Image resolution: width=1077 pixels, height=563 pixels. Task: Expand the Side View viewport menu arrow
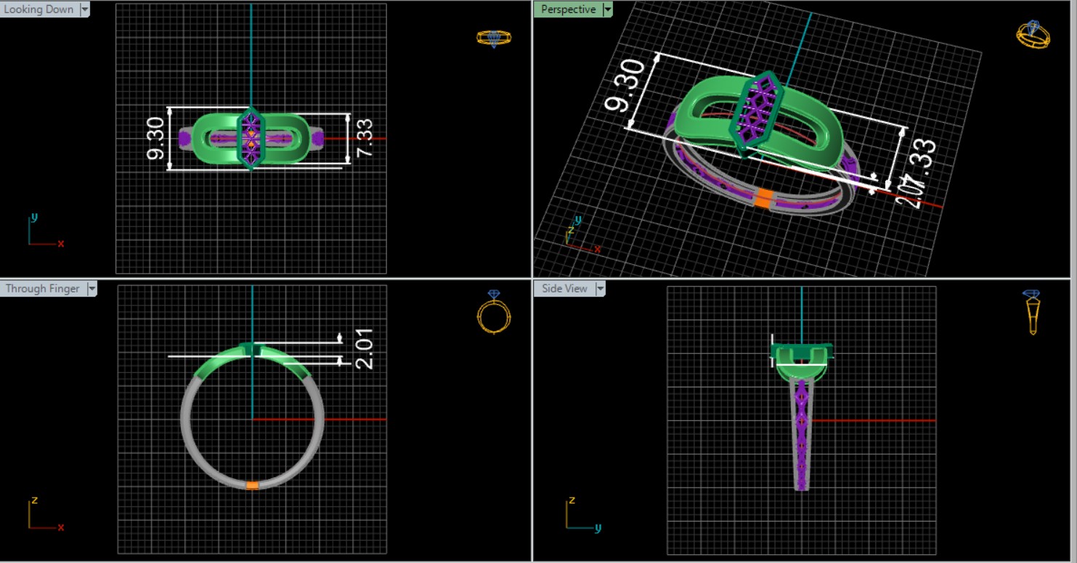[600, 289]
